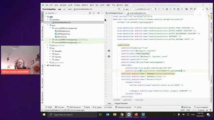Viewport: 214px width, 120px height.
Task: Open the app run configuration dropdown
Action: [127, 9]
